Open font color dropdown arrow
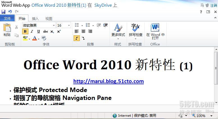The image size is (218, 119). (x=39, y=39)
